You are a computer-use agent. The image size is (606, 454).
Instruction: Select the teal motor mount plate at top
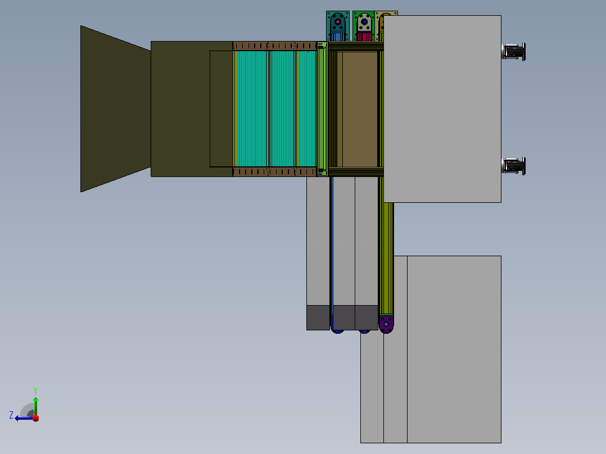(x=338, y=26)
